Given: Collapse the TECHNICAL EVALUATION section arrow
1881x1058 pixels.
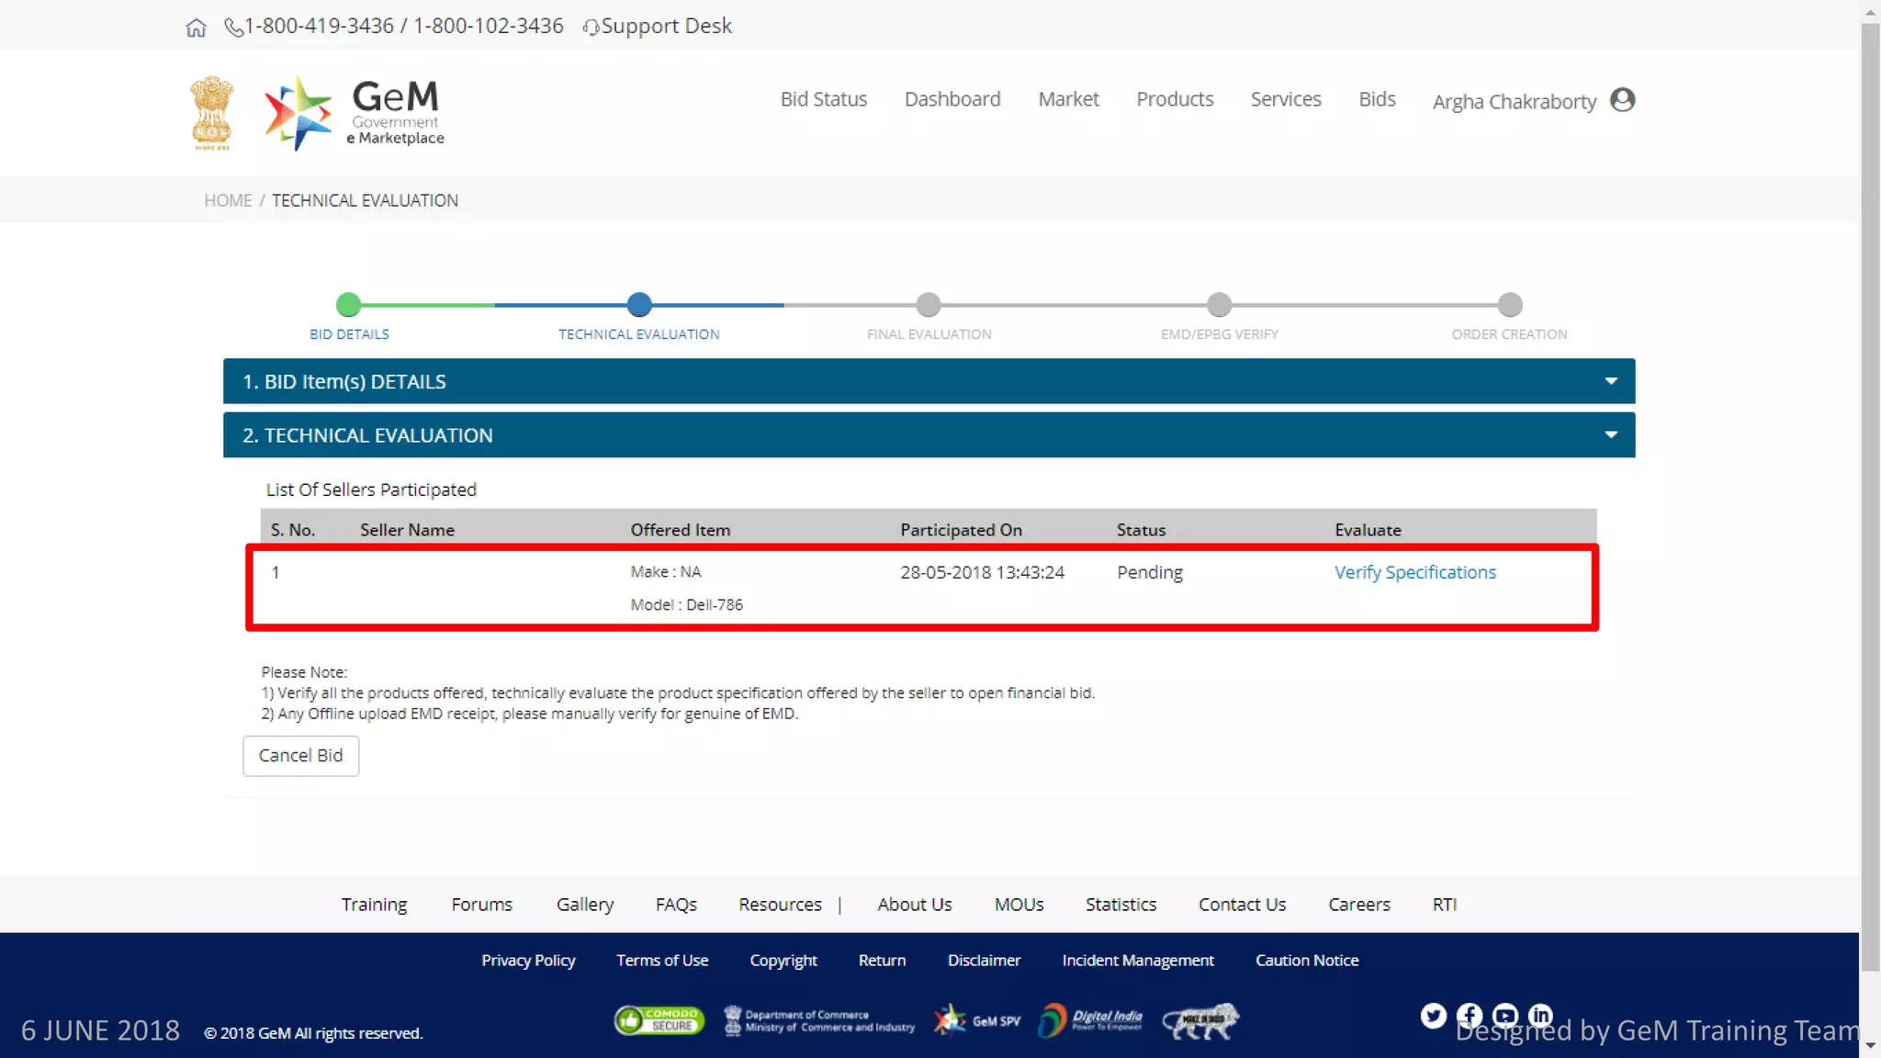Looking at the screenshot, I should [x=1610, y=435].
